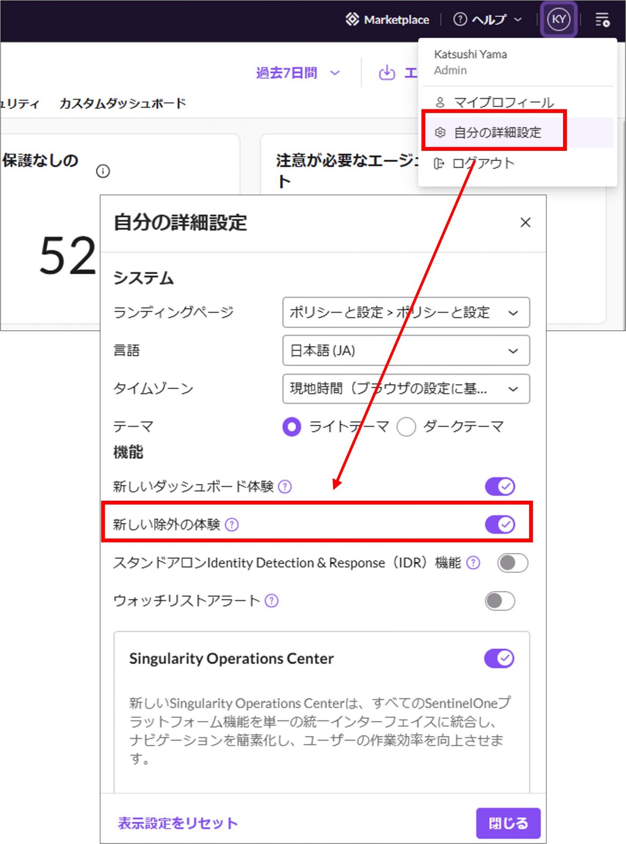The width and height of the screenshot is (626, 844).
Task: Click info icon beside 保護なしの card title
Action: (x=103, y=171)
